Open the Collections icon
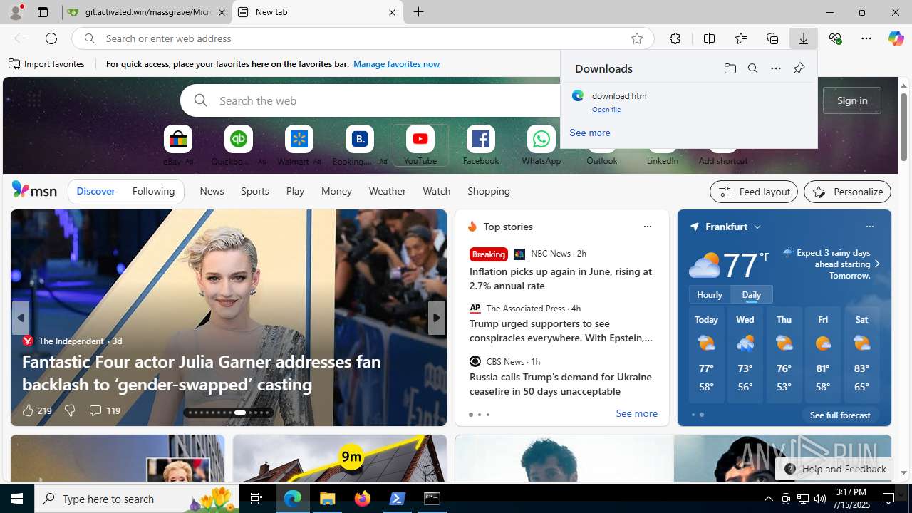Viewport: 912px width, 513px height. [x=772, y=38]
